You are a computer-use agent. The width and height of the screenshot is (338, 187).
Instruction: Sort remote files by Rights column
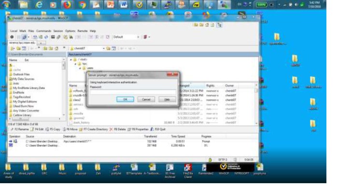point(210,86)
